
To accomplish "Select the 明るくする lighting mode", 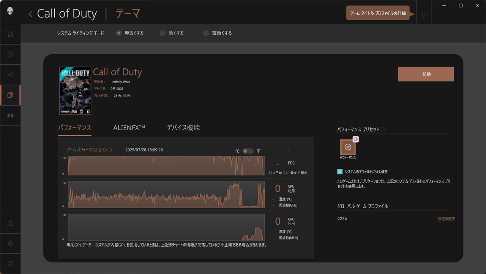I will (119, 33).
